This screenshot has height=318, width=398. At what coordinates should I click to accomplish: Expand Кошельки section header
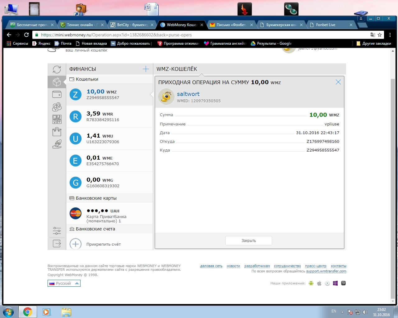pos(110,79)
